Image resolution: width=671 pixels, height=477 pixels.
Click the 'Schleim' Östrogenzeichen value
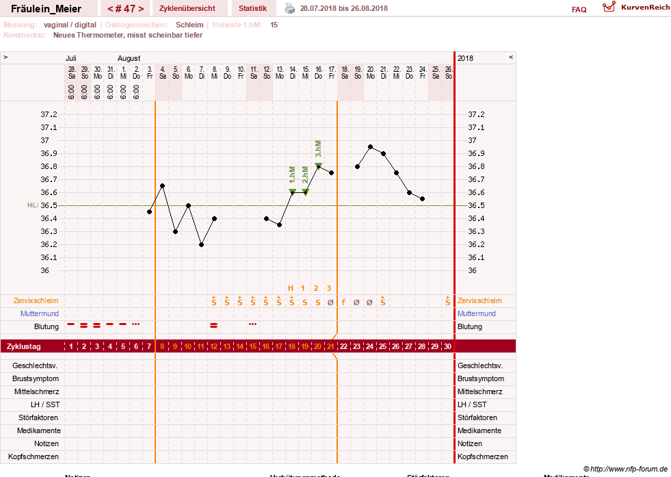coord(189,25)
